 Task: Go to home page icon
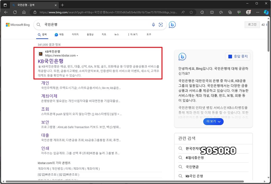(x=24, y=12)
